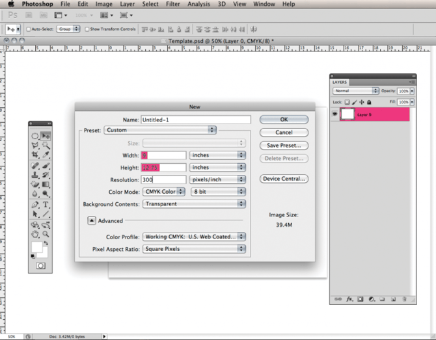The height and width of the screenshot is (340, 436).
Task: Open the Filter menu
Action: click(x=173, y=4)
